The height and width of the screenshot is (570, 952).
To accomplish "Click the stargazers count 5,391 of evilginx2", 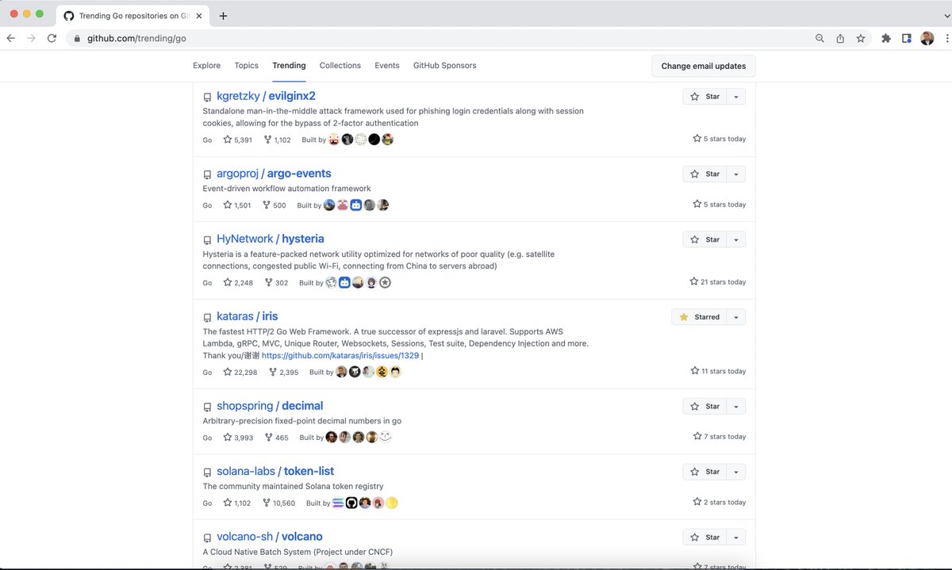I will click(x=237, y=140).
